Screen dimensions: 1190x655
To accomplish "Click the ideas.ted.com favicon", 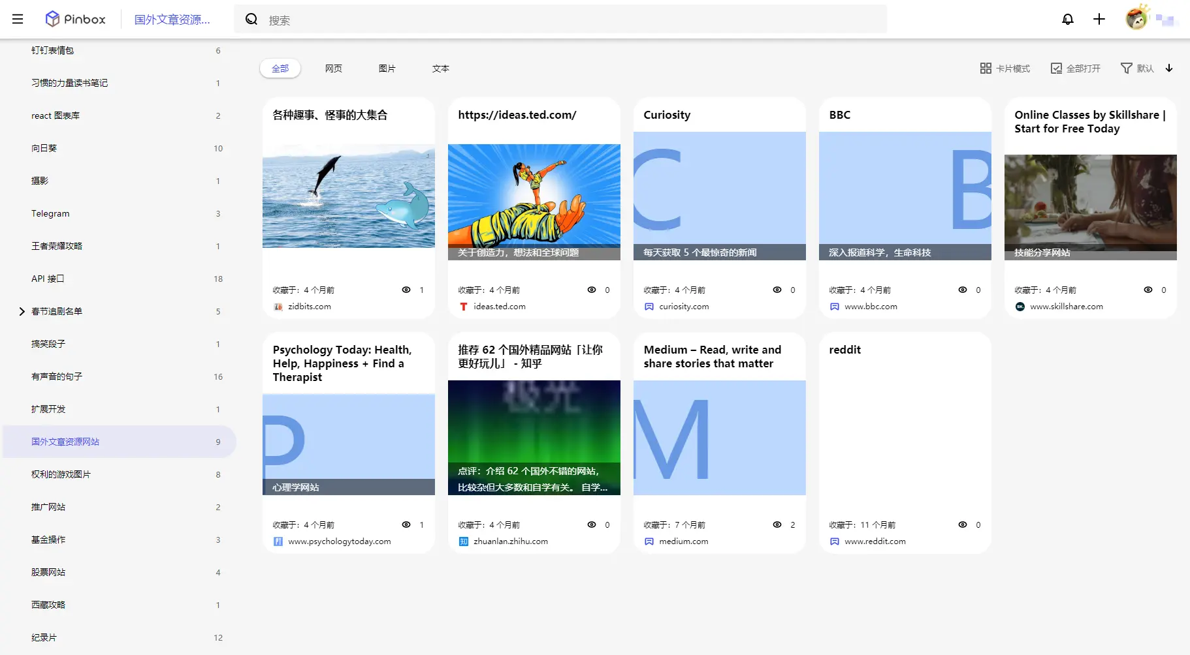I will [464, 307].
